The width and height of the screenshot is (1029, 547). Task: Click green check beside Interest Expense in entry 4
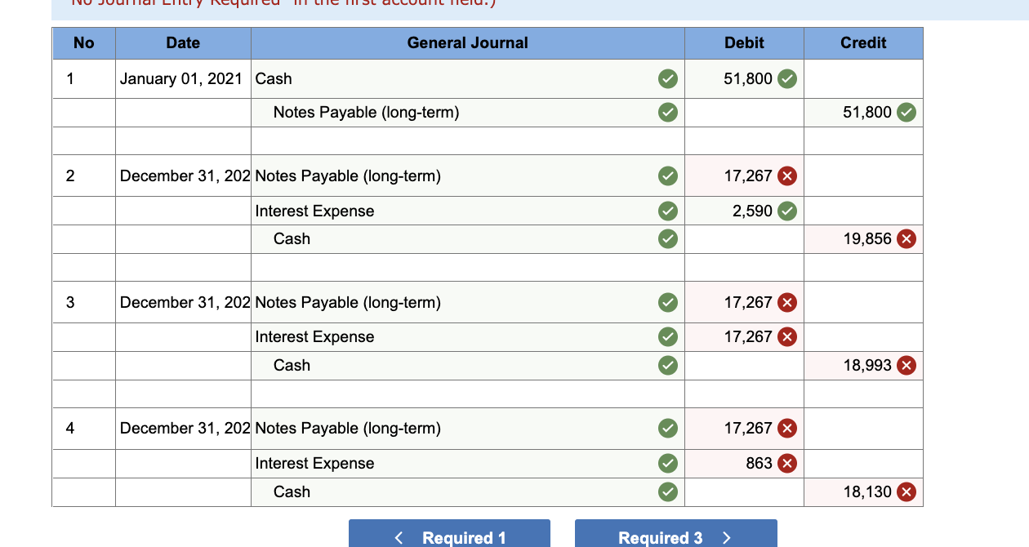point(668,463)
